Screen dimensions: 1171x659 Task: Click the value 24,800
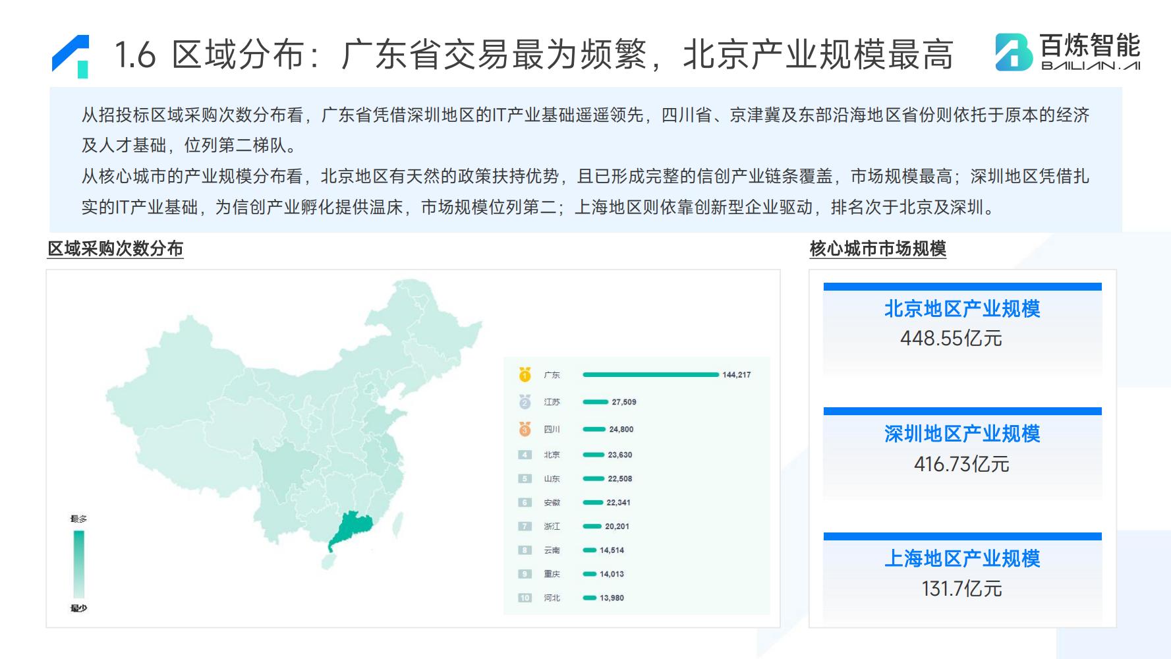click(x=621, y=429)
